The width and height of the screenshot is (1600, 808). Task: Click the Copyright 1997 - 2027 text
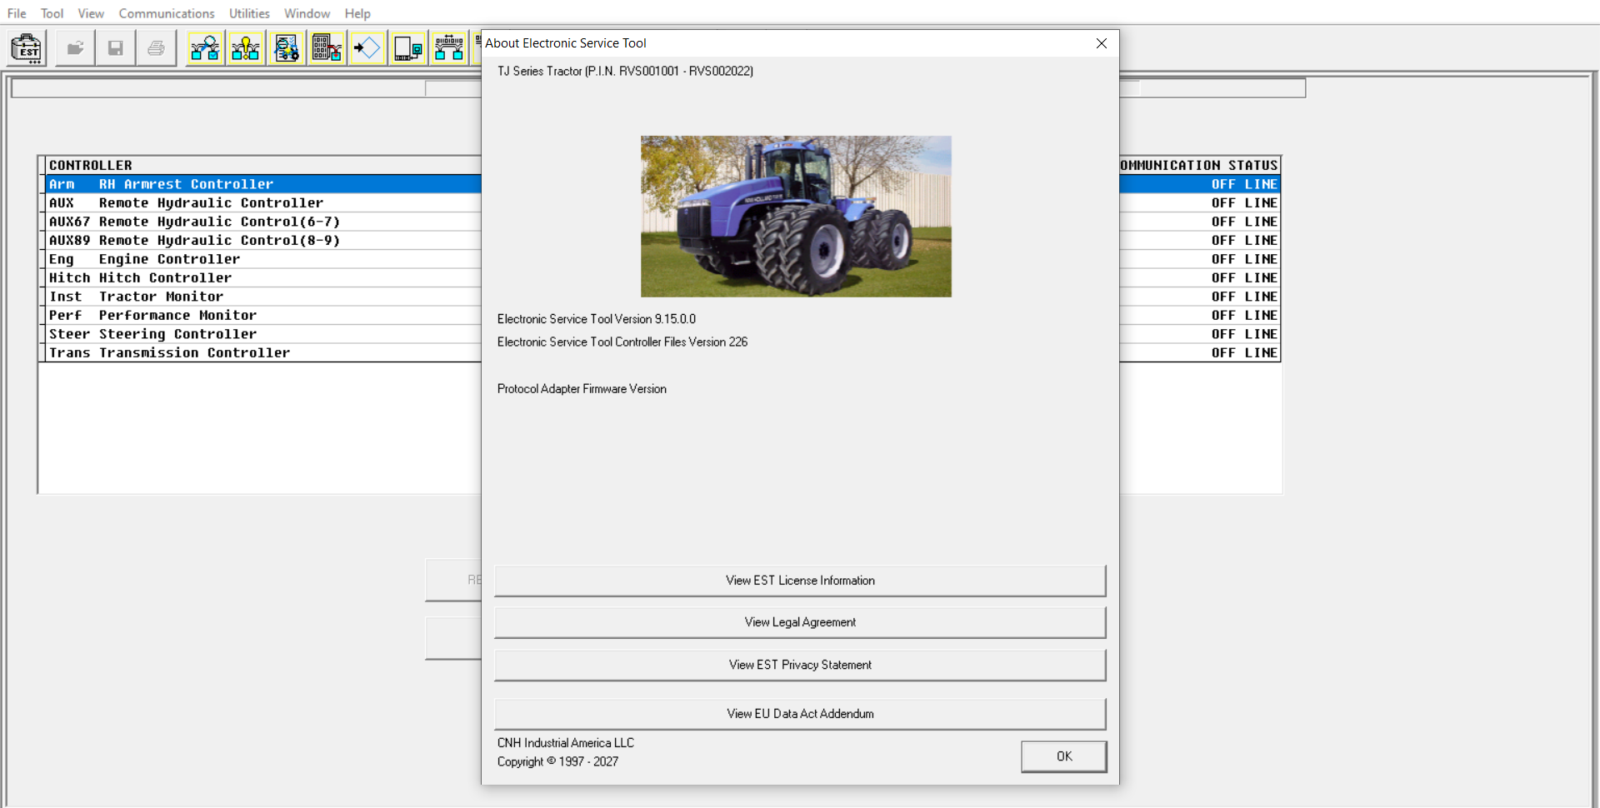coord(557,762)
